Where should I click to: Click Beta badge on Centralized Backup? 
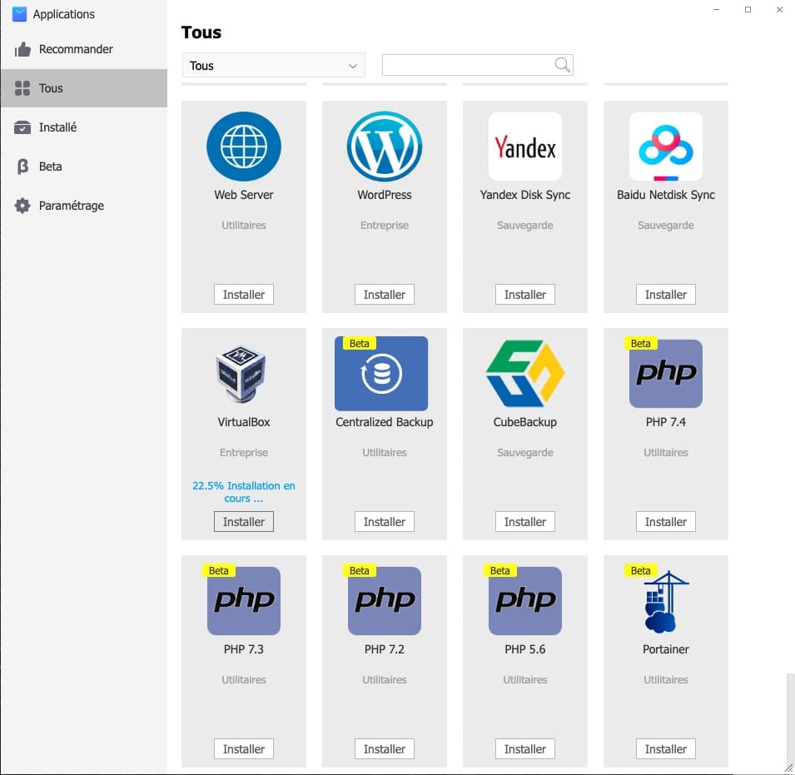(359, 343)
